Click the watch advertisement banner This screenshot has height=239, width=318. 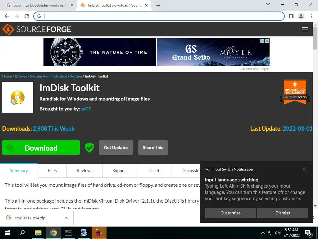coord(100,52)
